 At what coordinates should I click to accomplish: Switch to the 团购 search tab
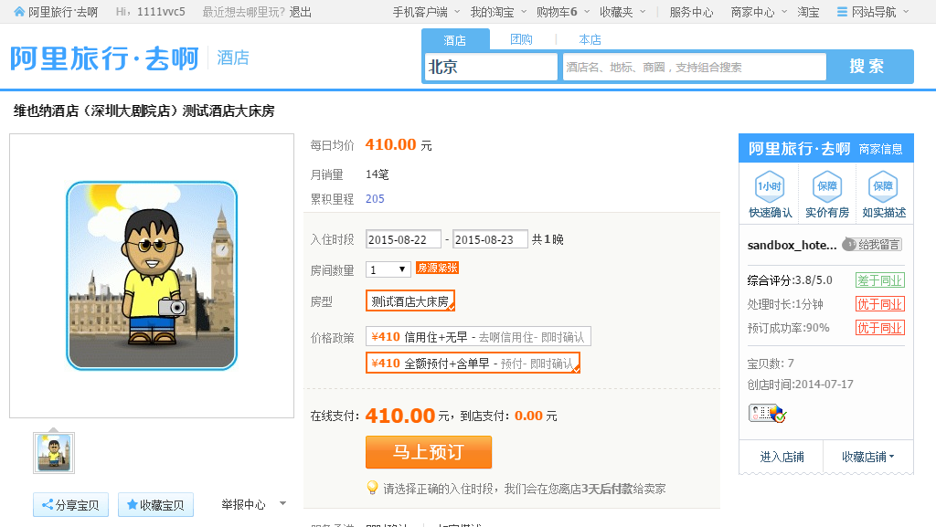point(521,39)
